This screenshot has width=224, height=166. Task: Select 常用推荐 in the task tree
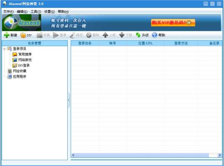point(25,55)
